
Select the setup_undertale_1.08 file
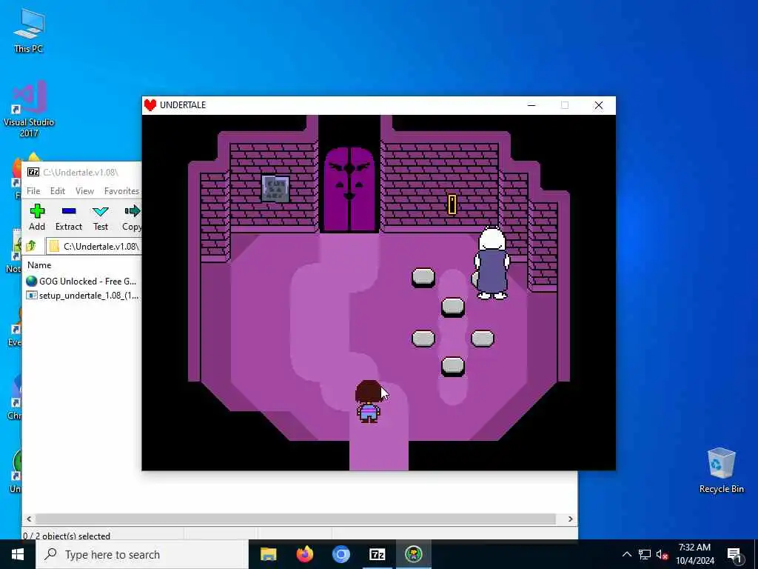point(82,295)
